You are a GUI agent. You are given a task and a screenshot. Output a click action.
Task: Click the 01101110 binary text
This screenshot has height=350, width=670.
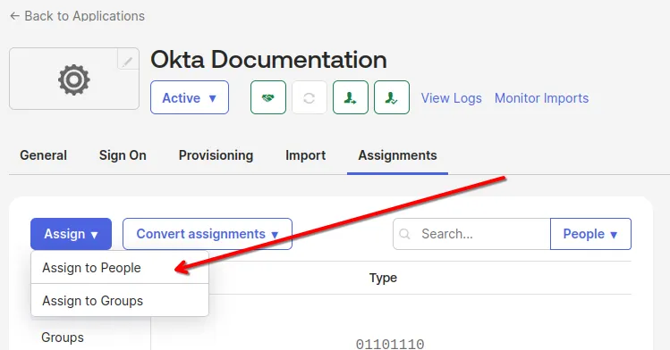[x=390, y=344]
